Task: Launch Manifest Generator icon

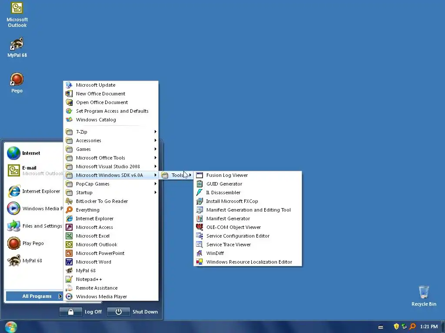Action: pyautogui.click(x=199, y=219)
